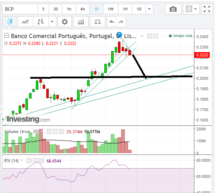Open the chart style dropdown arrow

click(52, 22)
